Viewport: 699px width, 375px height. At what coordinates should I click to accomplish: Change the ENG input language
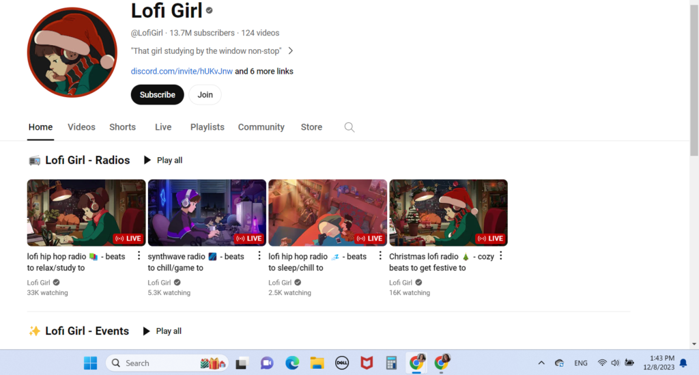(580, 363)
